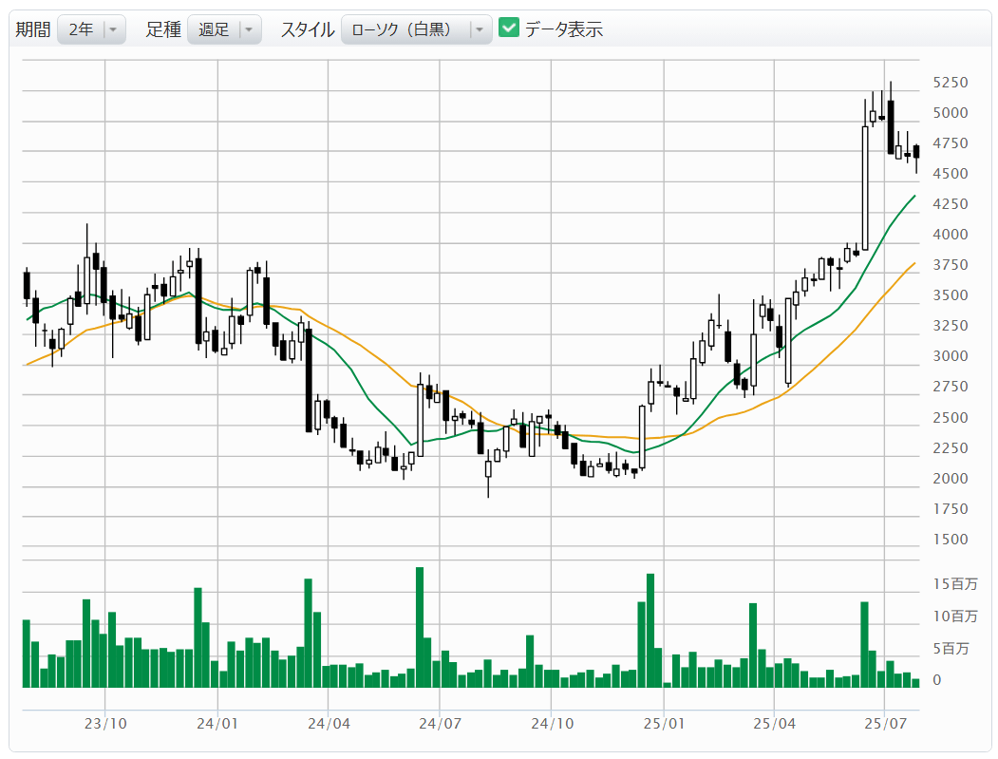Click the 24/10 date axis label
998x759 pixels.
[x=552, y=723]
